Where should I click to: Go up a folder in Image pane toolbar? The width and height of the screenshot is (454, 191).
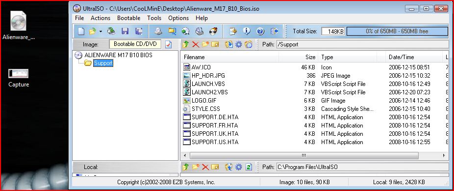[186, 44]
